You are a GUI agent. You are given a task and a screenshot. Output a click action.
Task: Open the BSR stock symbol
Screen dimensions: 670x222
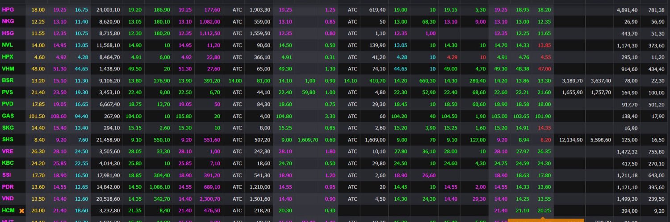pos(8,80)
